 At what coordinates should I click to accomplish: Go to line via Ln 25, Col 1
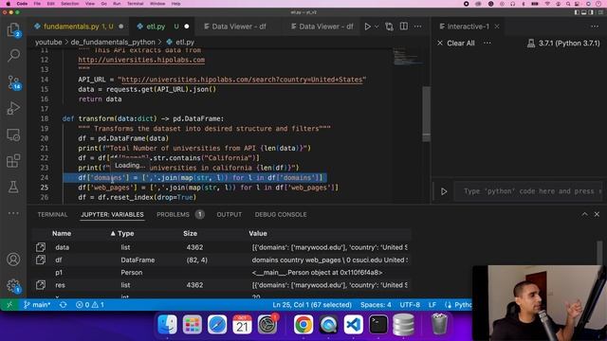(x=312, y=305)
